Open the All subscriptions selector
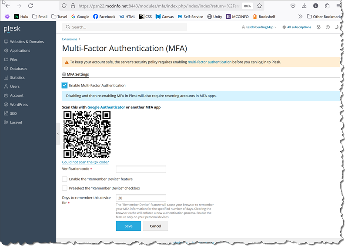348x249 pixels. (x=297, y=27)
